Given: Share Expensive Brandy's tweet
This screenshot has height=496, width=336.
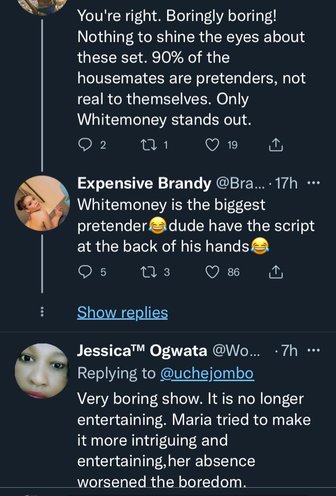Looking at the screenshot, I should [275, 272].
